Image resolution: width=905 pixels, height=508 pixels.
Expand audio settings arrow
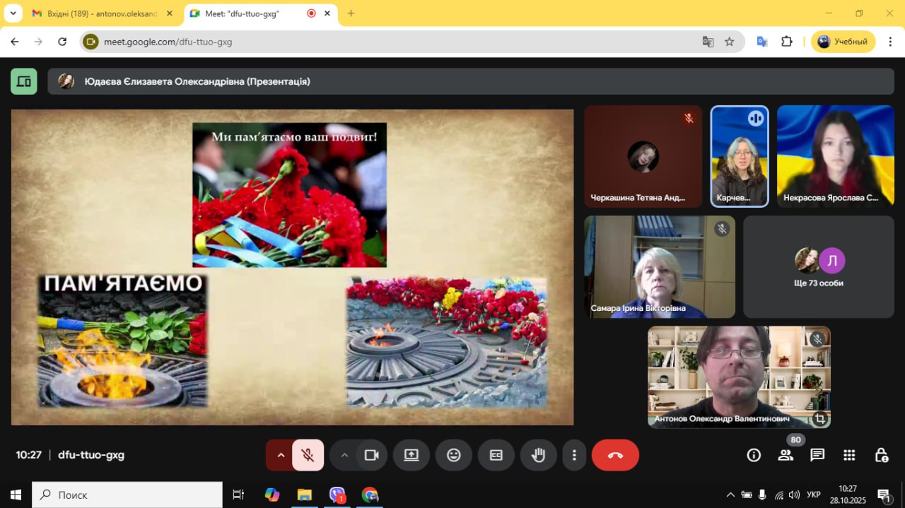coord(281,455)
